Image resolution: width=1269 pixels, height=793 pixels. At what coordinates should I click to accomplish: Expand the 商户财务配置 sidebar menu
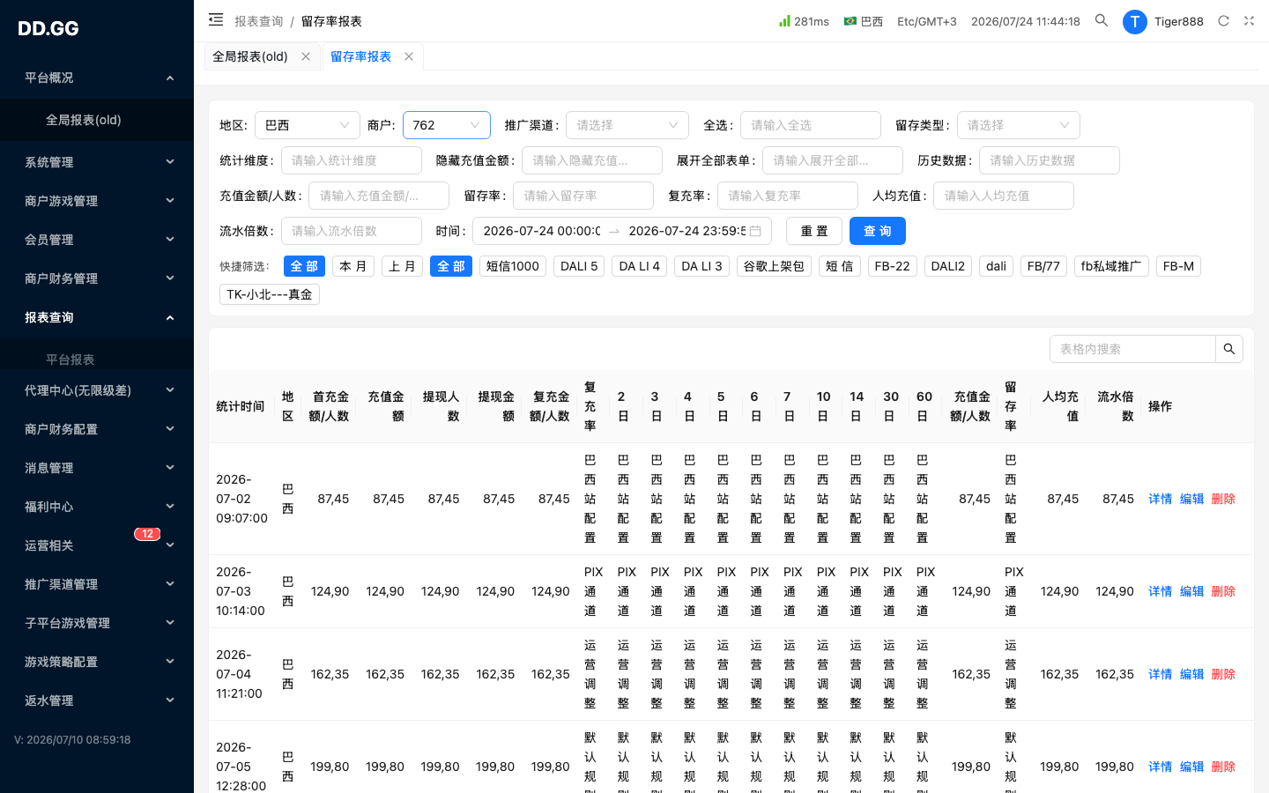pos(97,429)
